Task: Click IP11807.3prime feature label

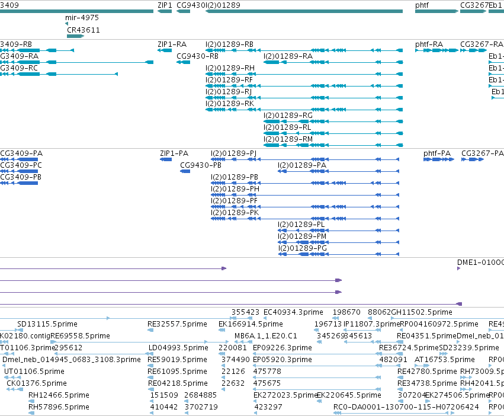Action: [x=371, y=324]
